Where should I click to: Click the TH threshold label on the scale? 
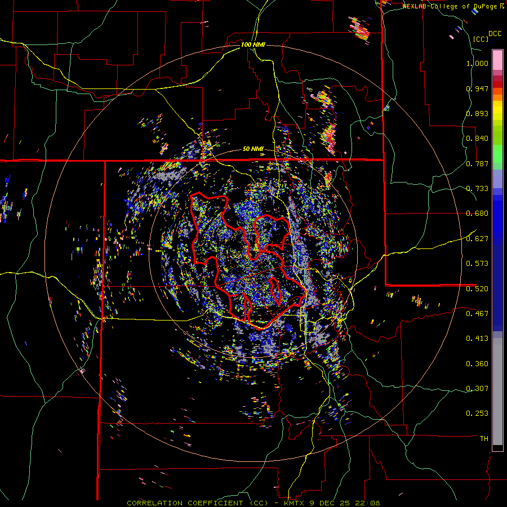click(484, 438)
